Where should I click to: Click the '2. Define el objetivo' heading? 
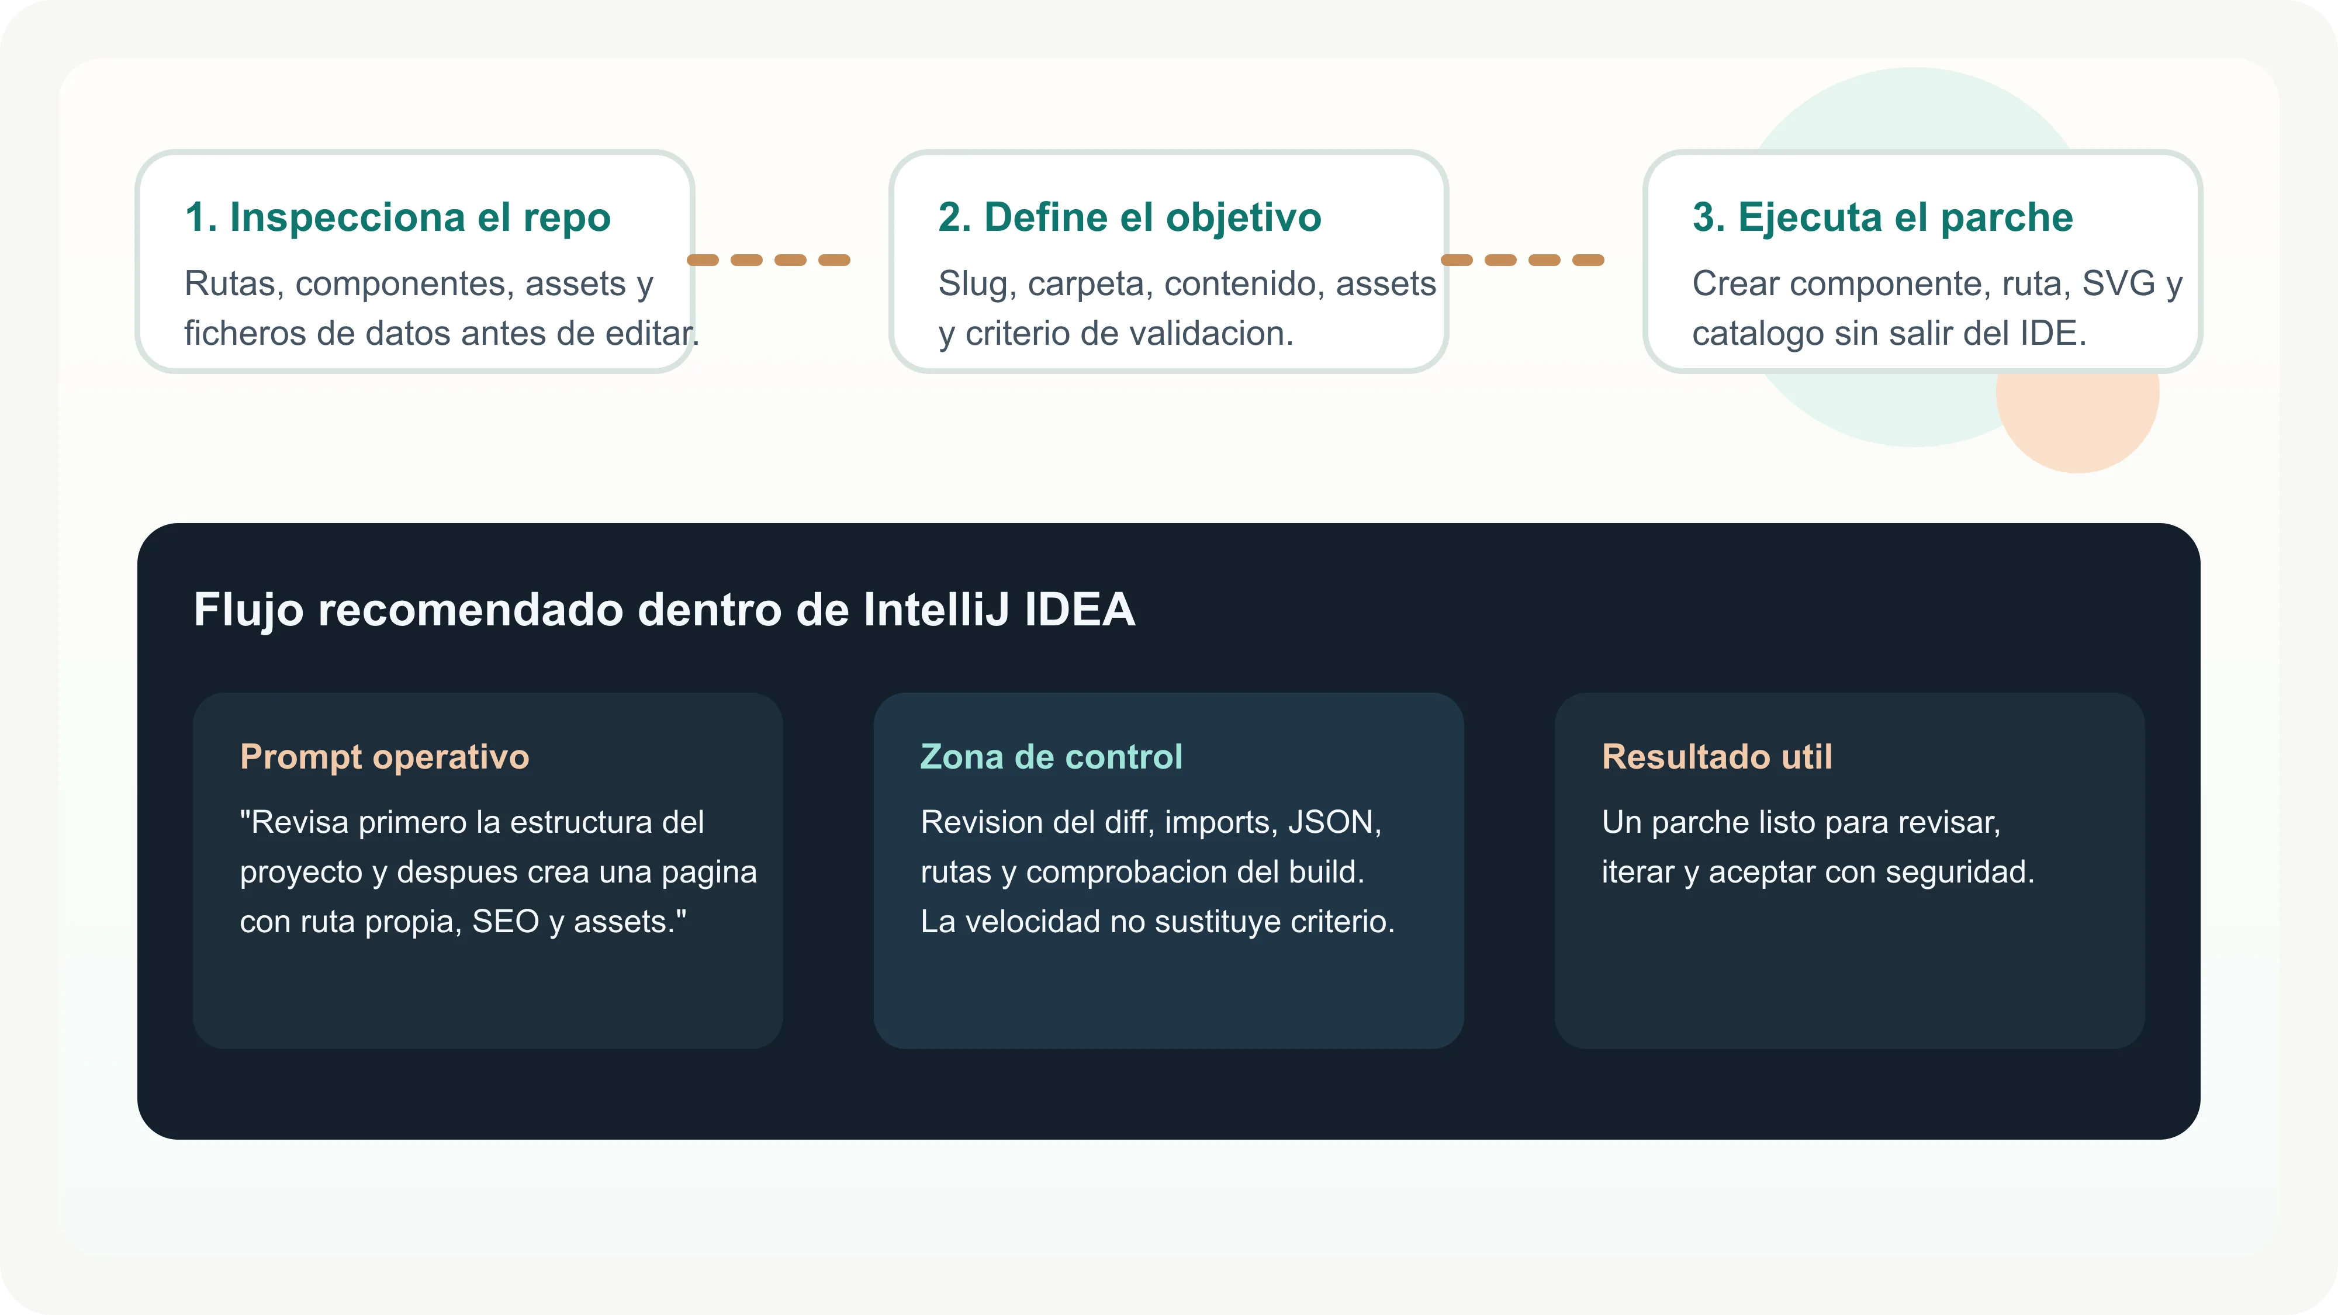click(1130, 218)
